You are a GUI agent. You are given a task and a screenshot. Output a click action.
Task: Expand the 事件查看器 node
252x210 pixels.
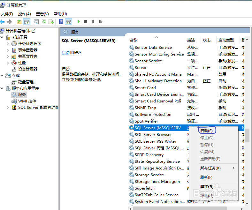coord(8,50)
